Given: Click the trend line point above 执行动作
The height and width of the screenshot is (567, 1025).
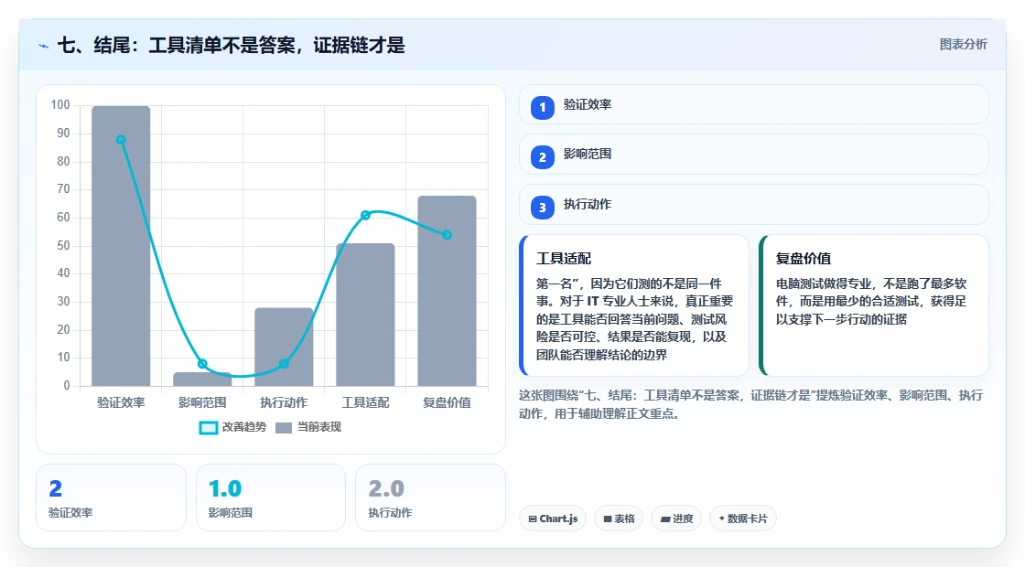Looking at the screenshot, I should tap(284, 364).
